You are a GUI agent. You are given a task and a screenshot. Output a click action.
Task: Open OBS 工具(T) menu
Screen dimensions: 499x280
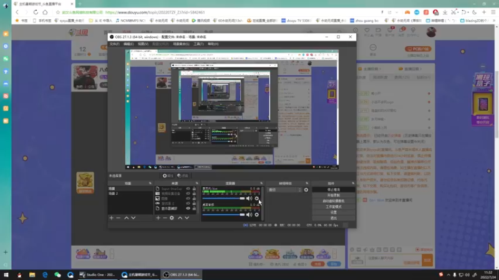(198, 44)
